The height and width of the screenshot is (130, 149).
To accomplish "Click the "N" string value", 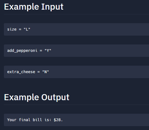I will tap(46, 72).
